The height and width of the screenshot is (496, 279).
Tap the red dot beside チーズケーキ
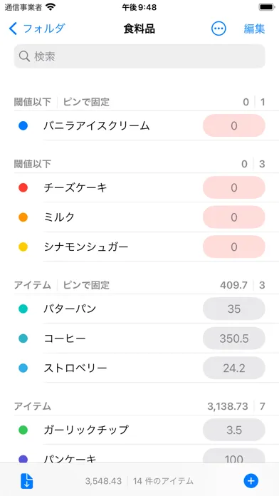pos(23,188)
